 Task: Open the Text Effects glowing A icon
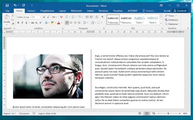(x=46, y=23)
